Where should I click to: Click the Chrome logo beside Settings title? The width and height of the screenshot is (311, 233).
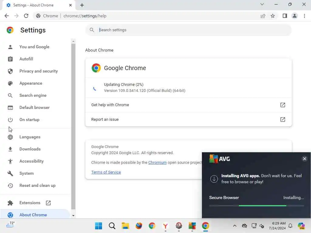[10, 30]
